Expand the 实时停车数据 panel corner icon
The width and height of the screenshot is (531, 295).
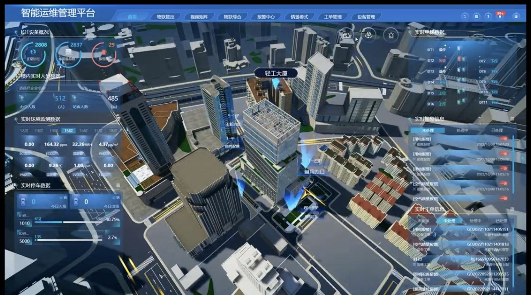(x=118, y=185)
